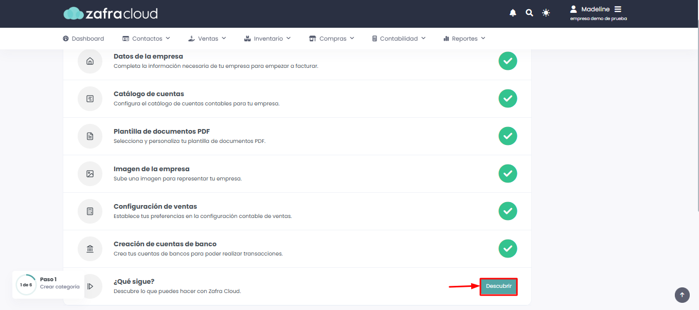Click the Ventas hand icon
This screenshot has width=699, height=310.
[191, 39]
